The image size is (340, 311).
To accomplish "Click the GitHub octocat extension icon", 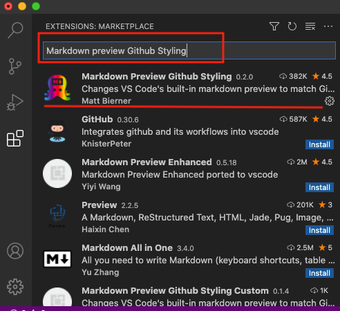I will 57,131.
